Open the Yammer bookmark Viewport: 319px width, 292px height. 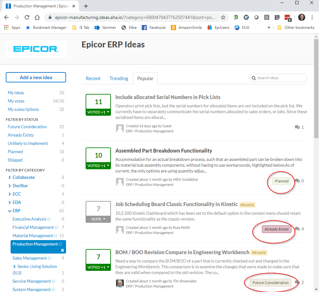click(105, 28)
